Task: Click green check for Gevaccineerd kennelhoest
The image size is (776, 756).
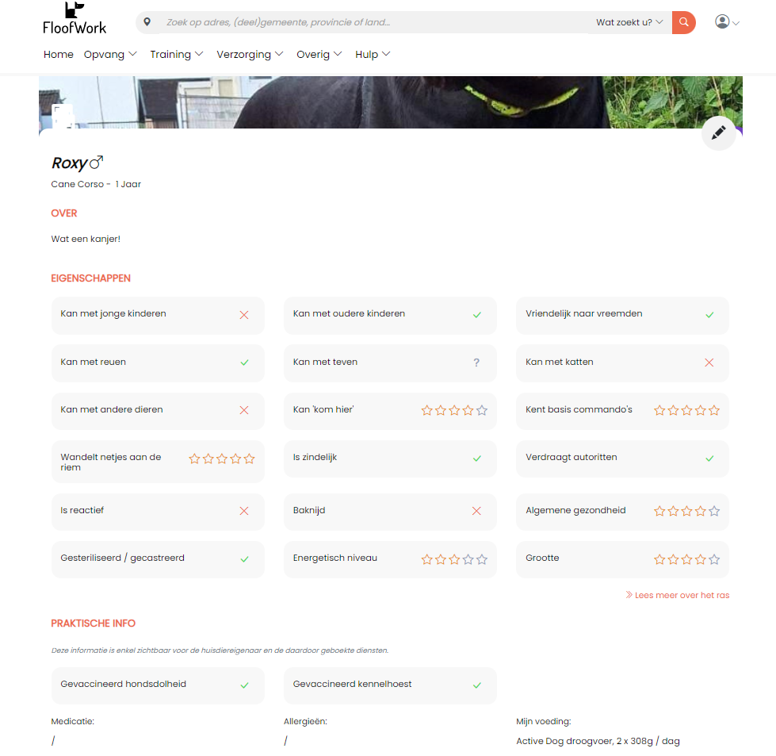Action: [476, 685]
